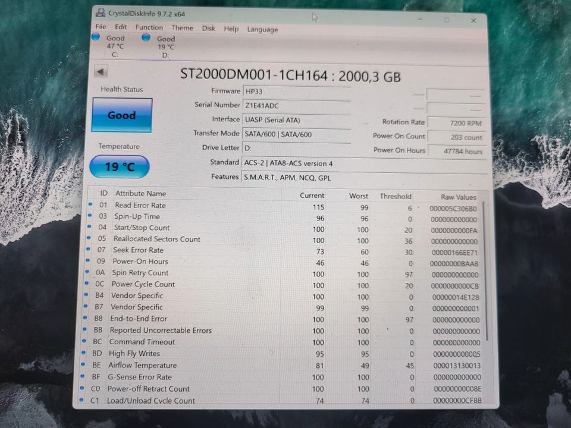571x428 pixels.
Task: Click the Firmware field HP33
Action: point(296,92)
